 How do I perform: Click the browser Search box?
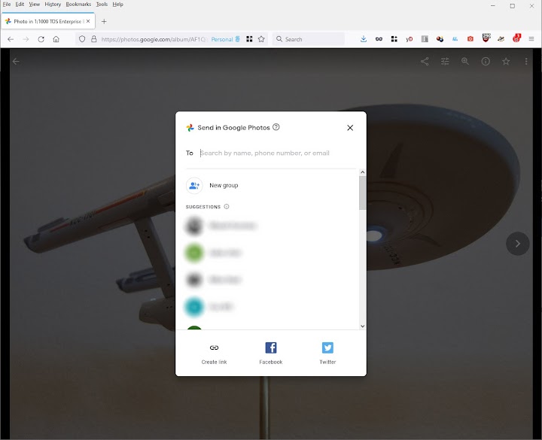click(309, 39)
